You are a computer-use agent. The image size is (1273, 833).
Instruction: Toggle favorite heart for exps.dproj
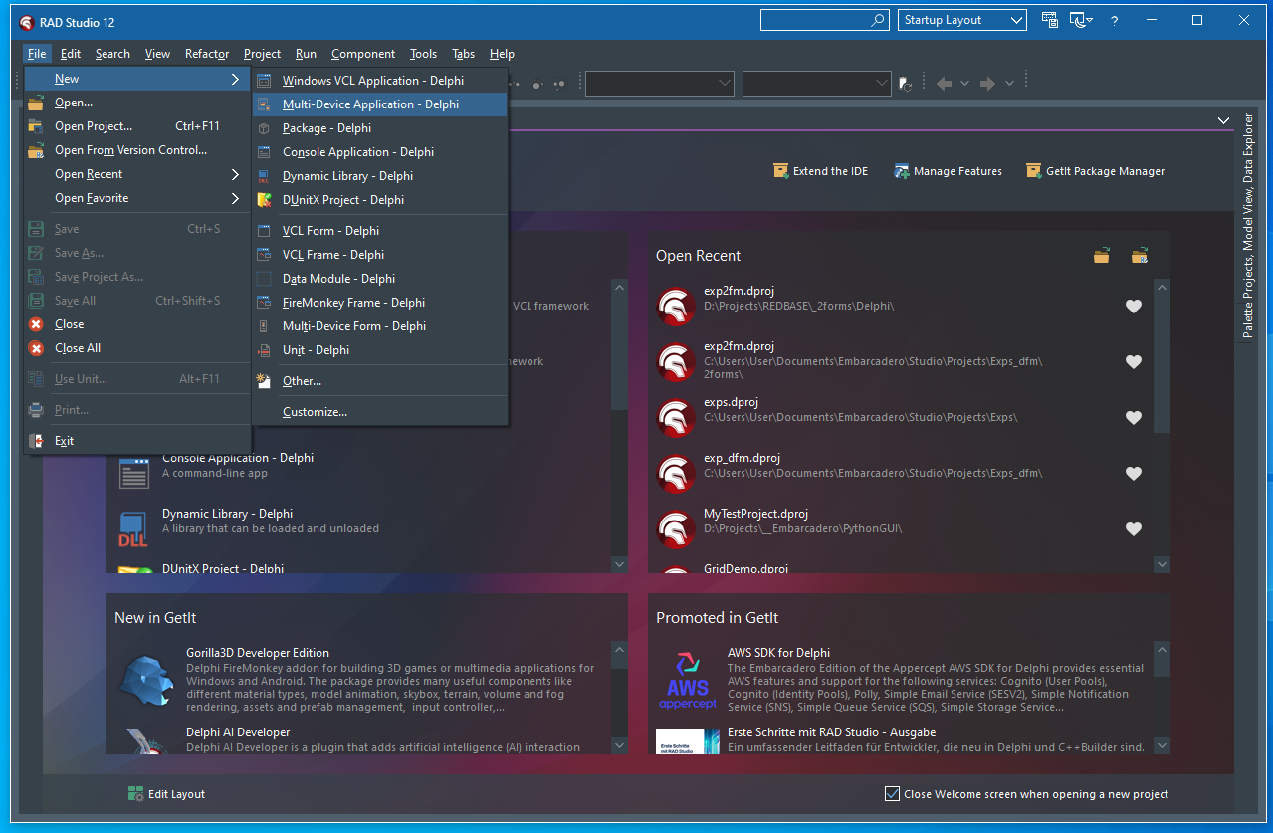(1133, 418)
